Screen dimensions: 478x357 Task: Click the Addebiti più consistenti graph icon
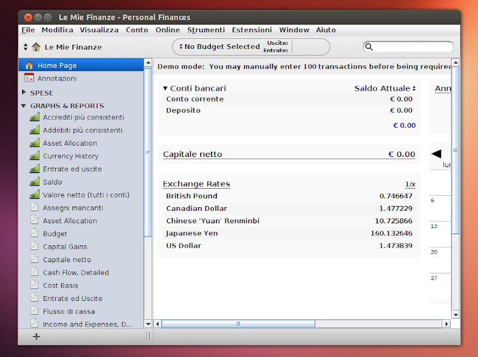[x=35, y=130]
